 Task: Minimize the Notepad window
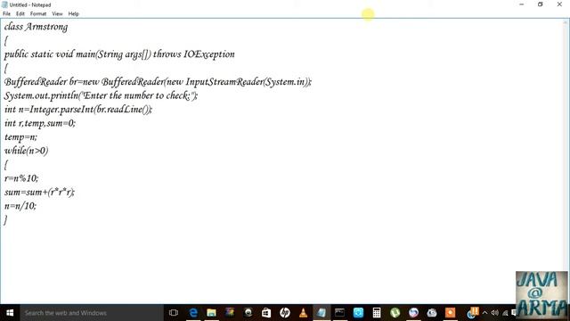522,4
